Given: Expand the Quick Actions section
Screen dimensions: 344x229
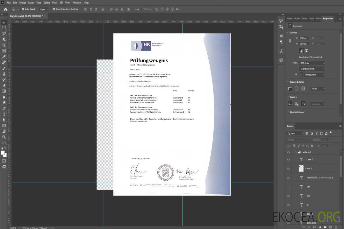Looking at the screenshot, I should point(288,112).
